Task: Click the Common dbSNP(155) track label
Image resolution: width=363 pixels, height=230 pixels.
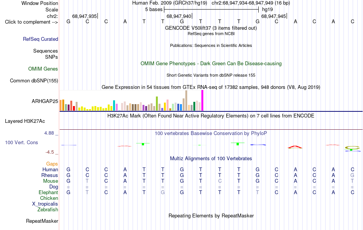Action: tap(34, 81)
